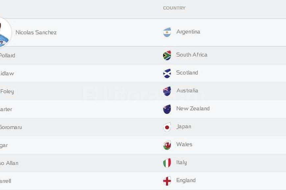Click the Italy flag icon
Viewport: 286px width, 190px height.
[167, 163]
